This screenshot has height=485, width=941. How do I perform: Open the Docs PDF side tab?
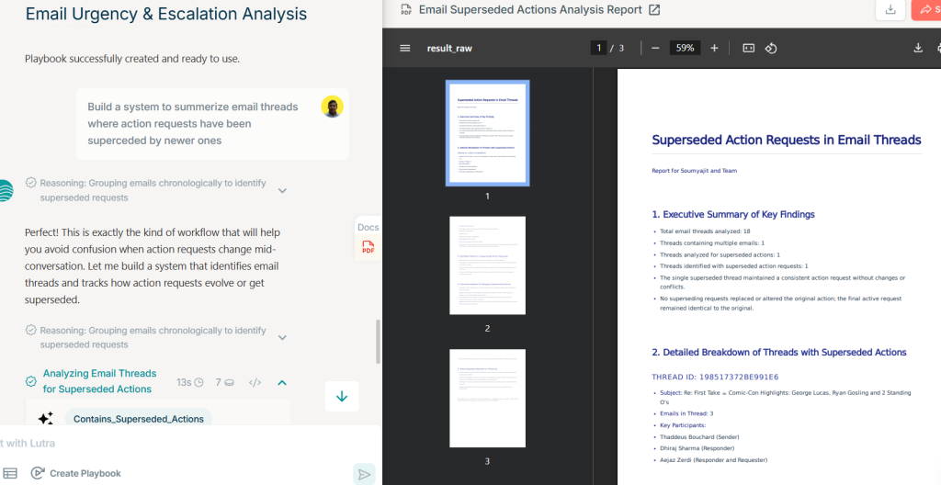coord(368,239)
